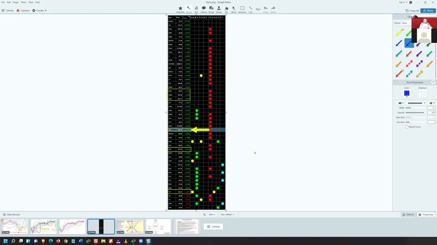Open the Share menu
Screen dimensions: 437x245
click(x=24, y=2)
